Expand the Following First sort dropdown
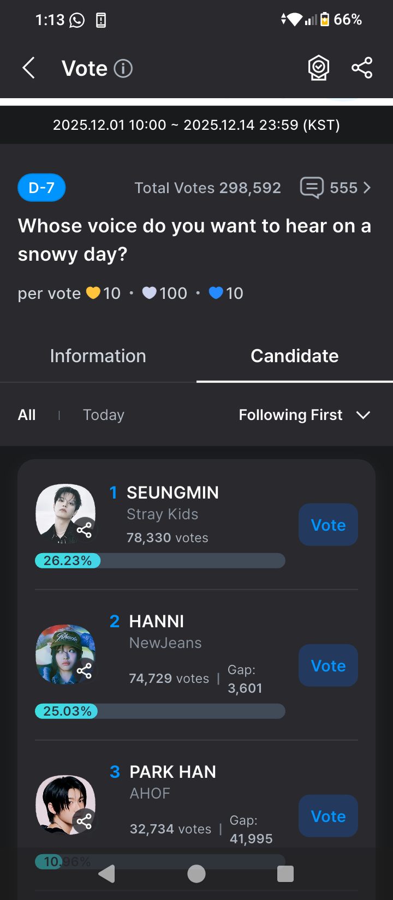The image size is (393, 900). tap(305, 415)
